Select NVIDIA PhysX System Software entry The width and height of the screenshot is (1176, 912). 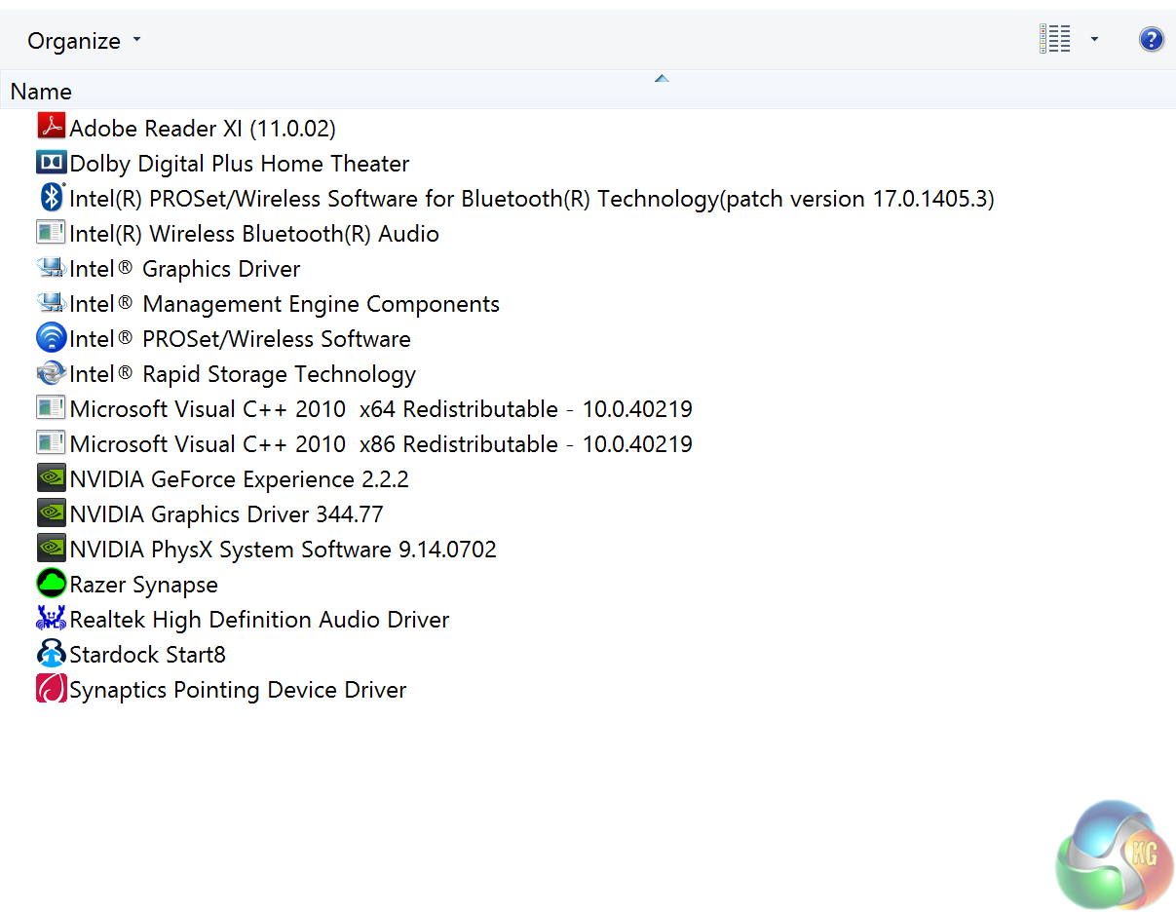[283, 550]
